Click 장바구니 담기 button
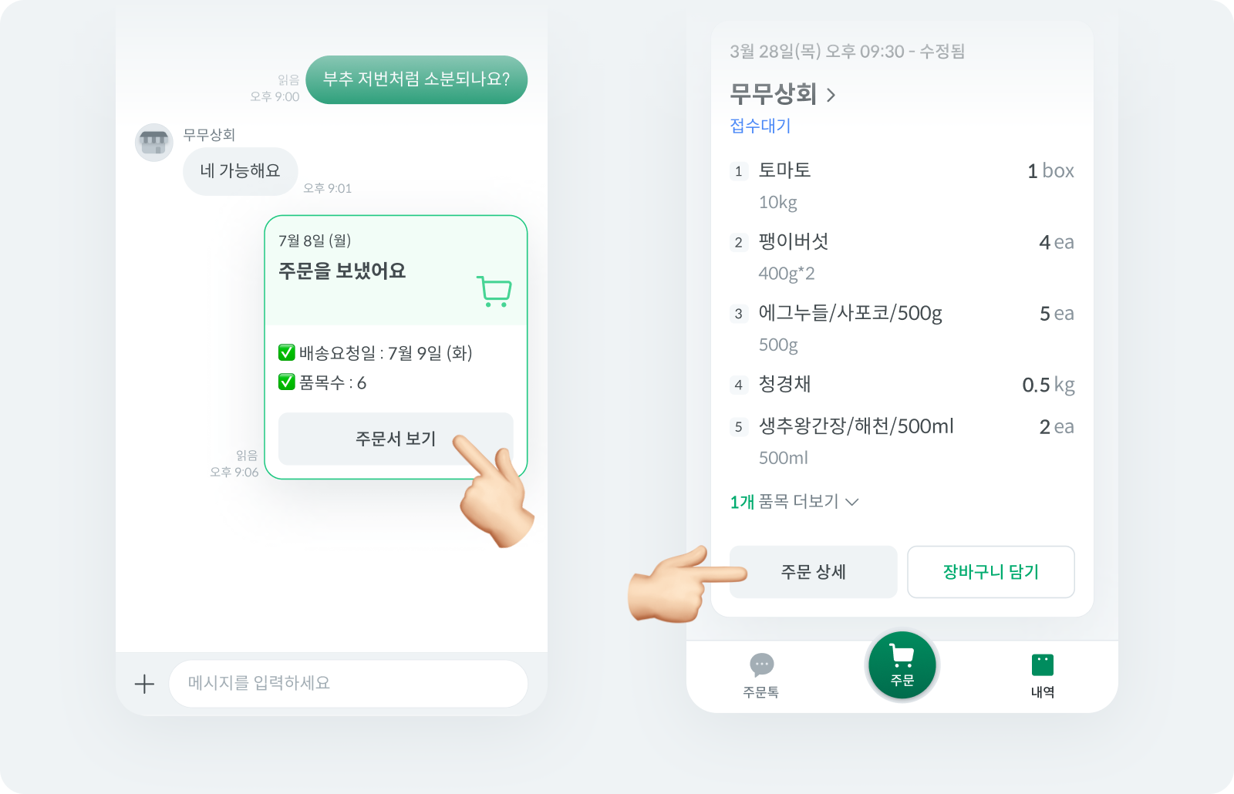This screenshot has height=794, width=1234. [x=991, y=572]
